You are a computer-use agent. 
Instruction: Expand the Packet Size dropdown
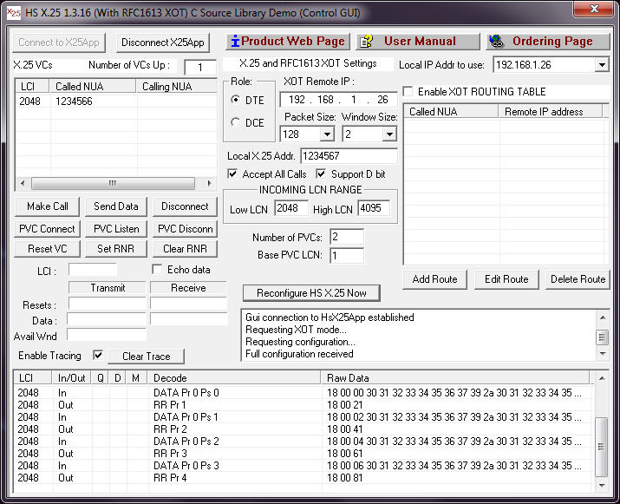coord(327,134)
